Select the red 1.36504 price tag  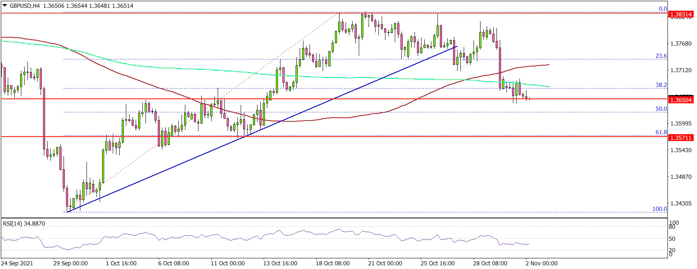tap(681, 100)
